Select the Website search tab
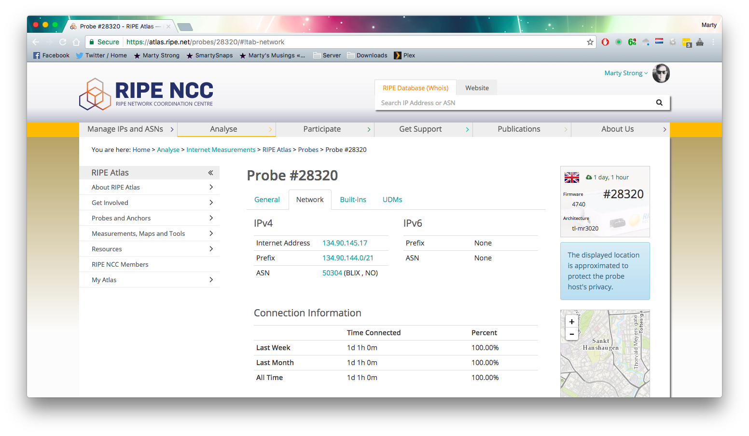 [x=477, y=88]
